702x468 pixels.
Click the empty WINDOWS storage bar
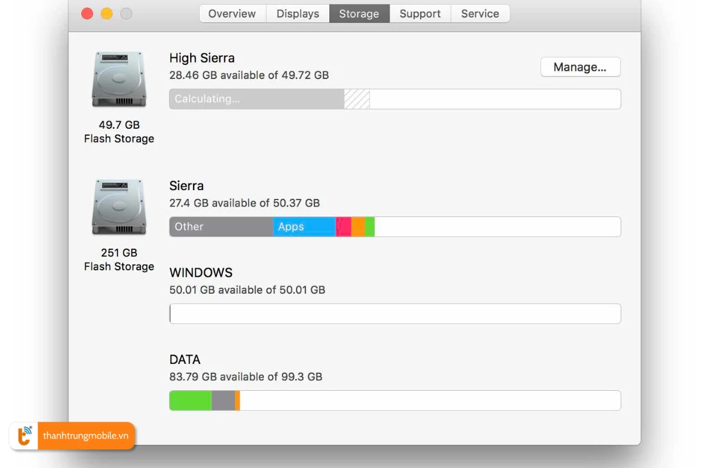click(x=395, y=314)
